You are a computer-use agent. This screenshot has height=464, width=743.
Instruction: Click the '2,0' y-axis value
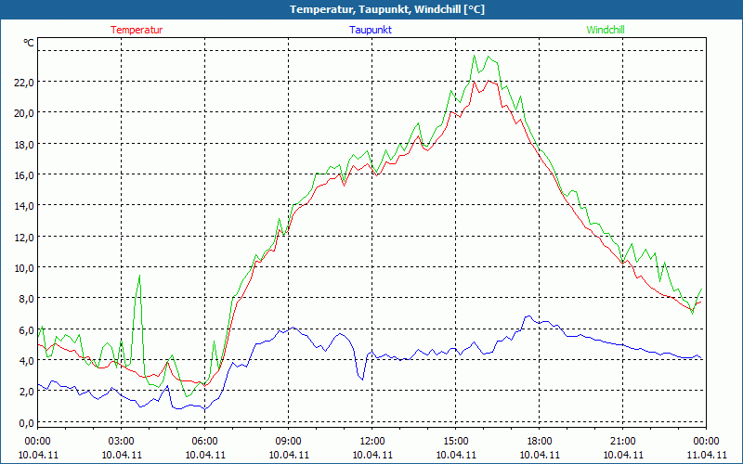point(26,392)
